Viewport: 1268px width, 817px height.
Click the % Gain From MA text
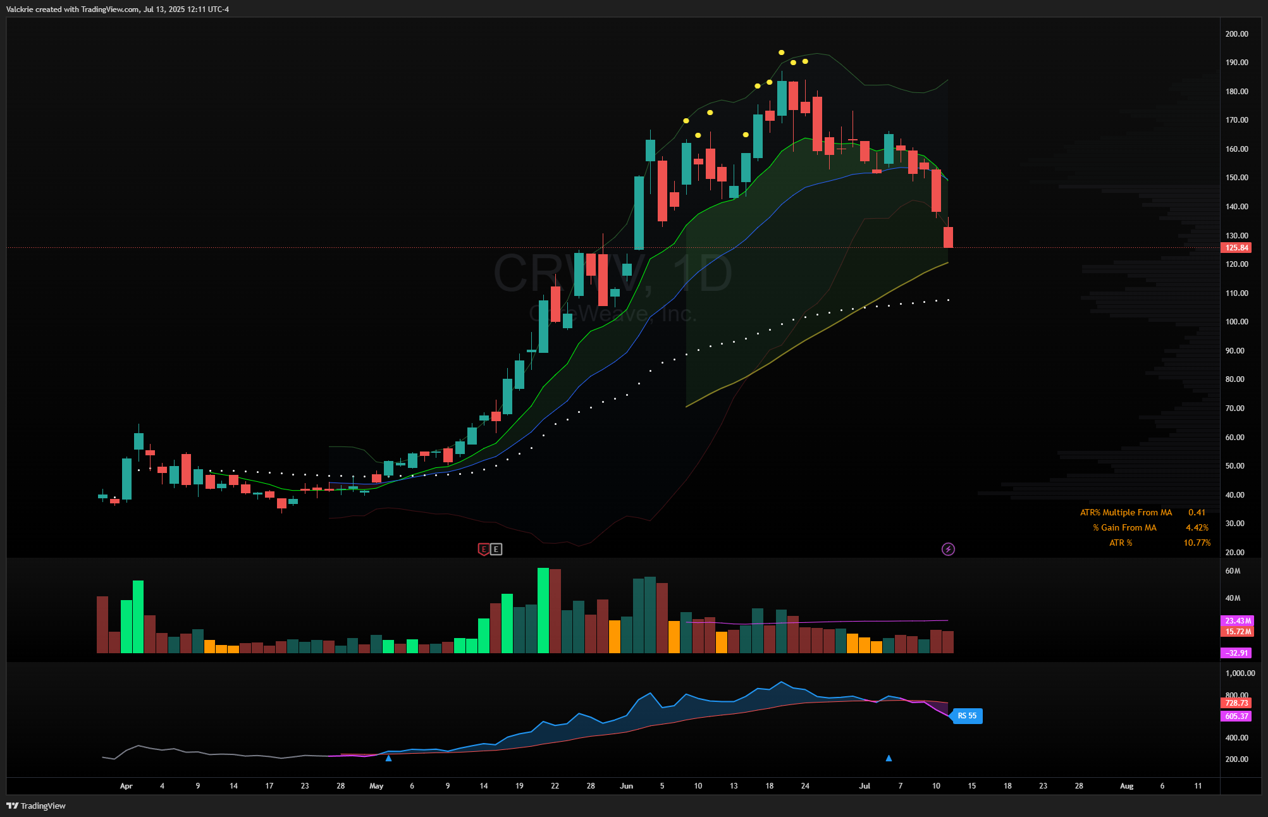point(1124,527)
